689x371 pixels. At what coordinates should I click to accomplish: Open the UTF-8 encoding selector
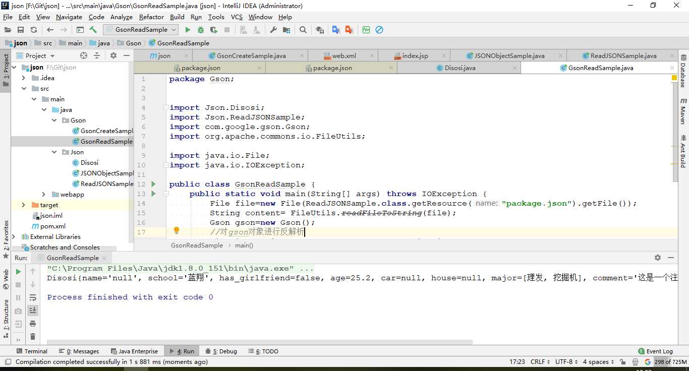(x=566, y=361)
